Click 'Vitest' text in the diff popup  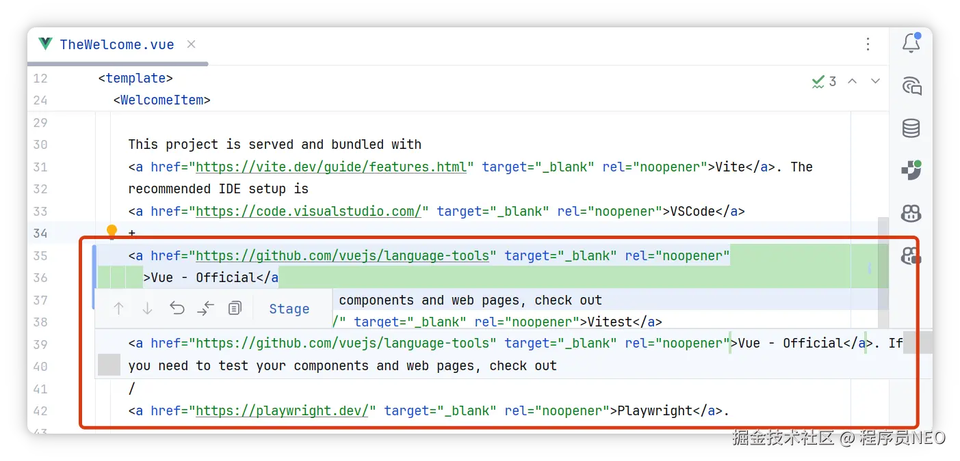tap(610, 321)
